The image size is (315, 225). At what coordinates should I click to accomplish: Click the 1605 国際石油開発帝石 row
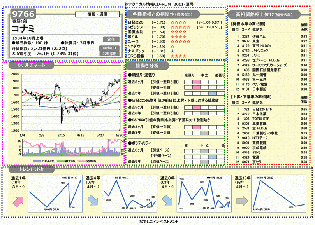pyautogui.click(x=270, y=70)
